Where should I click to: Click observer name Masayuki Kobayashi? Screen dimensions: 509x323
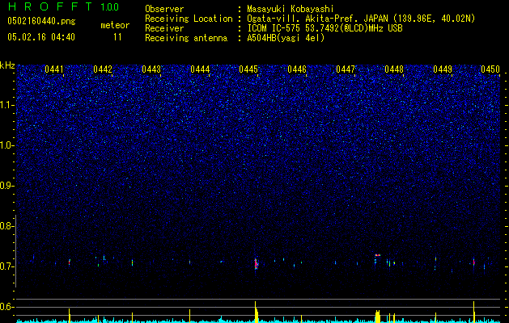click(x=291, y=9)
